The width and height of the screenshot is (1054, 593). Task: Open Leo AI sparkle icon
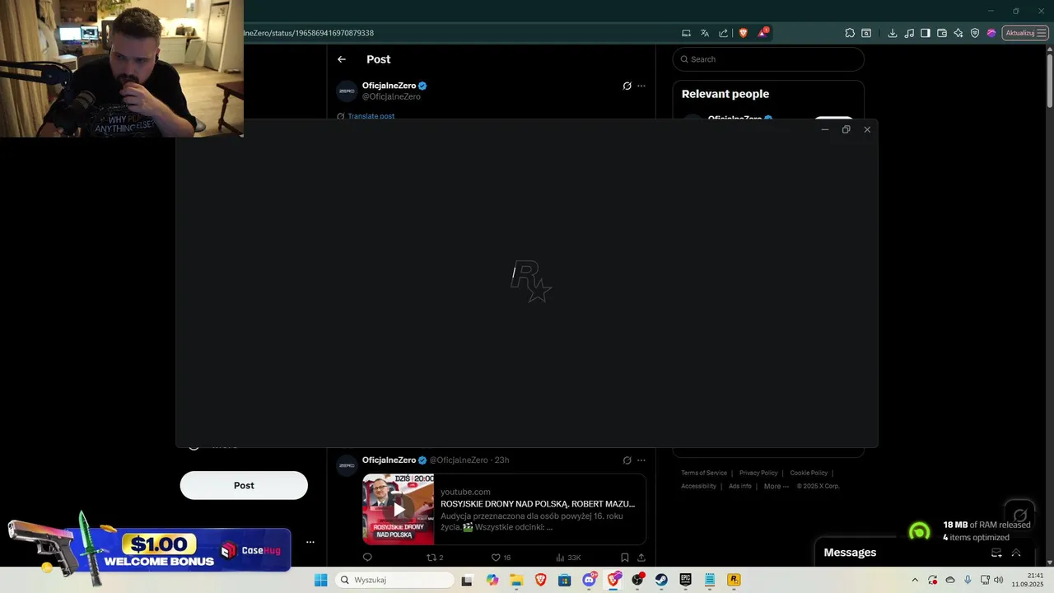point(958,33)
